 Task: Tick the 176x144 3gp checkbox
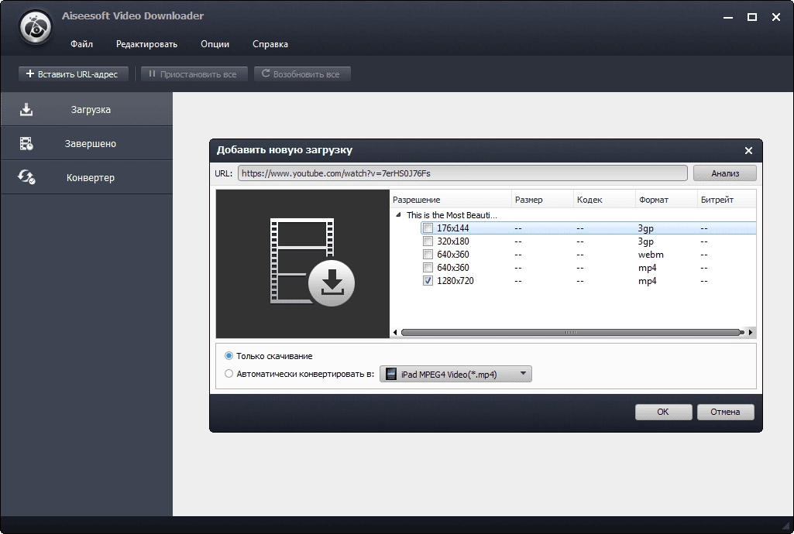click(x=428, y=228)
